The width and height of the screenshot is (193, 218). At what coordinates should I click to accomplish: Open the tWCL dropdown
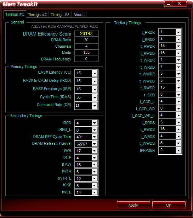click(x=95, y=192)
